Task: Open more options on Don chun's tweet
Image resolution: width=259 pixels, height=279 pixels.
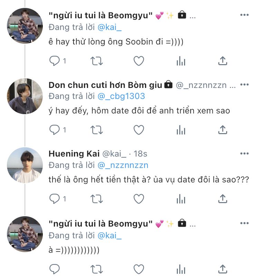Action: pyautogui.click(x=244, y=84)
